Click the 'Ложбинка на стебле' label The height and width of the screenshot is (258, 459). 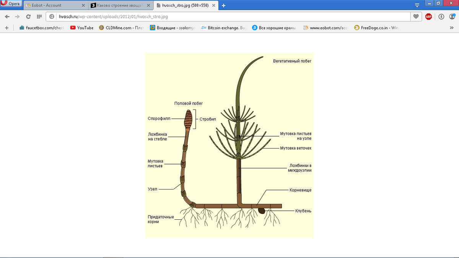click(158, 137)
